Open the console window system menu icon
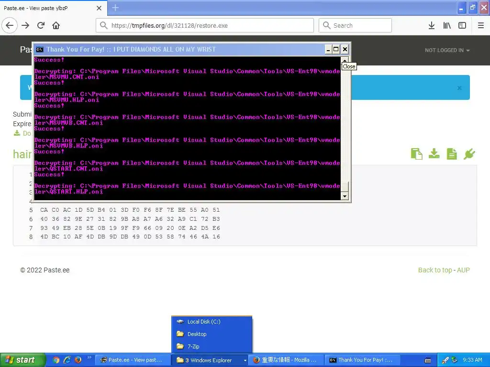Image resolution: width=490 pixels, height=367 pixels. (39, 49)
